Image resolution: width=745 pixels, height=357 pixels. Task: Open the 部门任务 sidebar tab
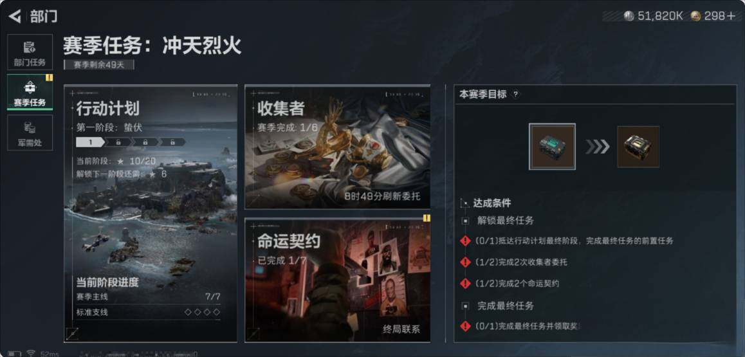point(30,52)
